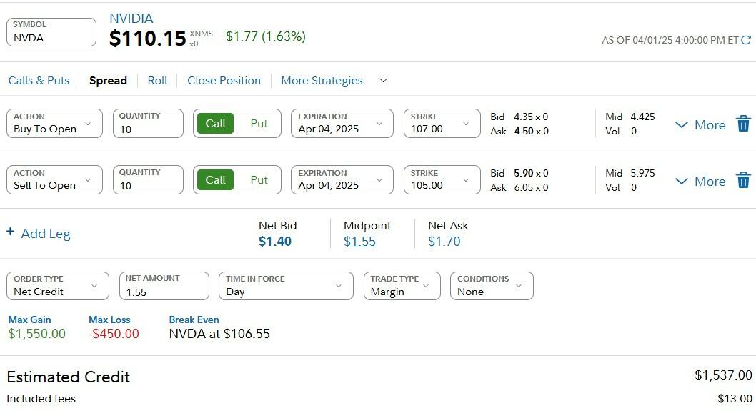
Task: Select Put for the Buy To Open leg
Action: (x=259, y=124)
